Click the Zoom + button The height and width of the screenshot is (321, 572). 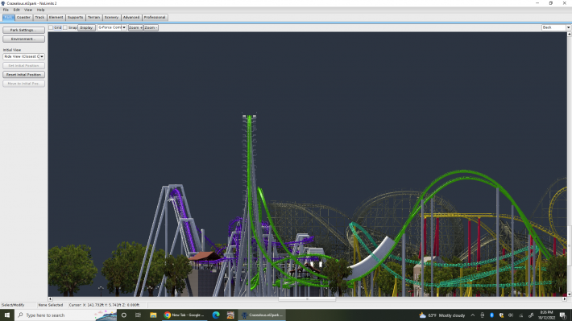pyautogui.click(x=135, y=27)
